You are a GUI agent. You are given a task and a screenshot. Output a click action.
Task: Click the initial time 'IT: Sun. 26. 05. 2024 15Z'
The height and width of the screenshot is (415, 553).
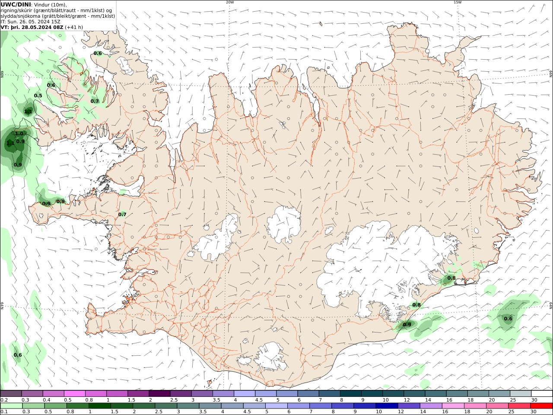[31, 22]
